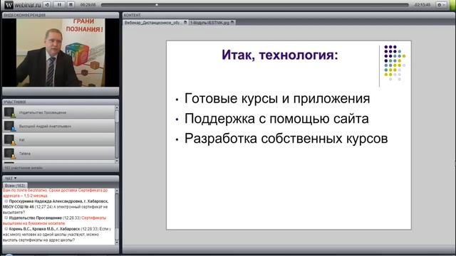Click the playback progress bar knob
The height and width of the screenshot is (256, 456).
tap(157, 5)
